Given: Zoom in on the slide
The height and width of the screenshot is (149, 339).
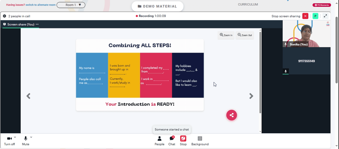Looking at the screenshot, I should [x=226, y=35].
